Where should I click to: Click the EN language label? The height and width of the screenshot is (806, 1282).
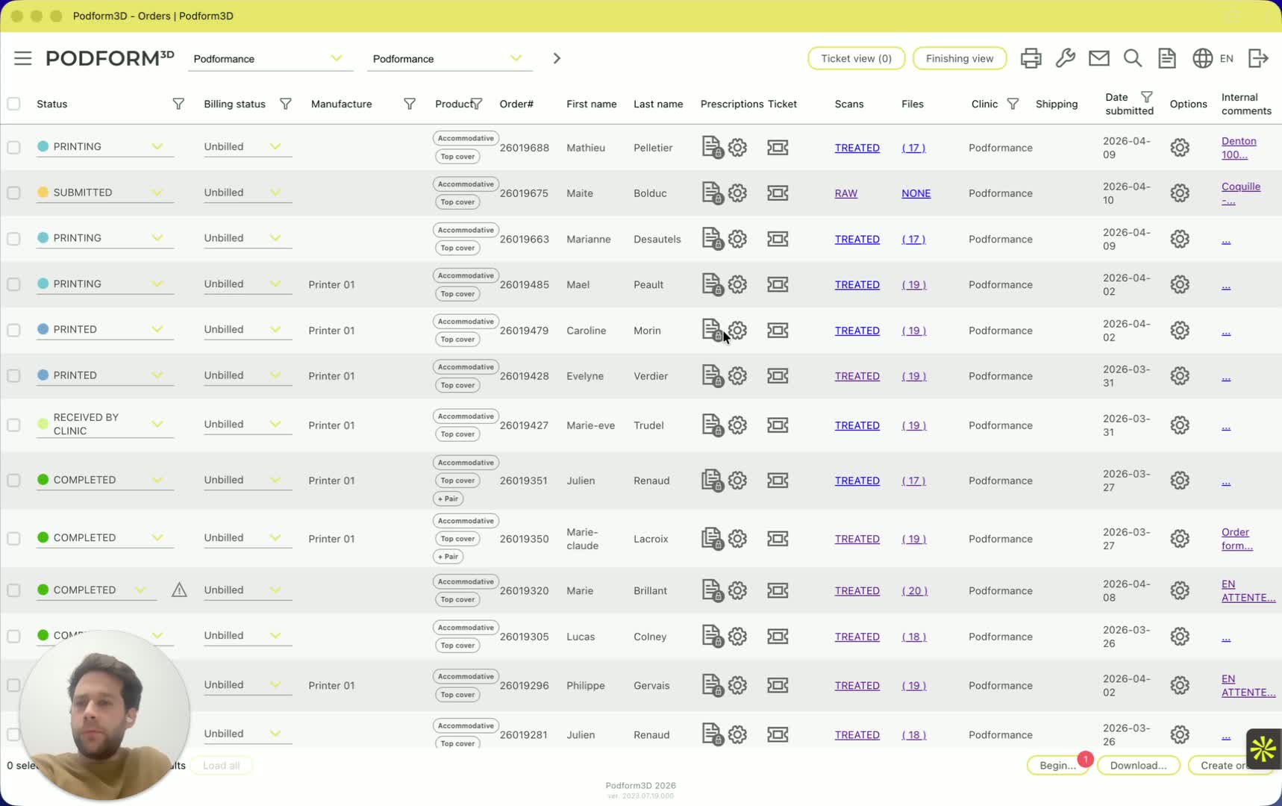point(1226,58)
